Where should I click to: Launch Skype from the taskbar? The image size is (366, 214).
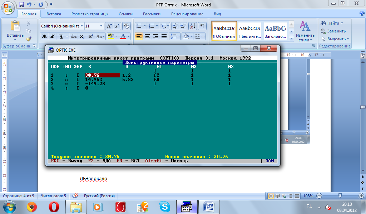tap(164, 207)
